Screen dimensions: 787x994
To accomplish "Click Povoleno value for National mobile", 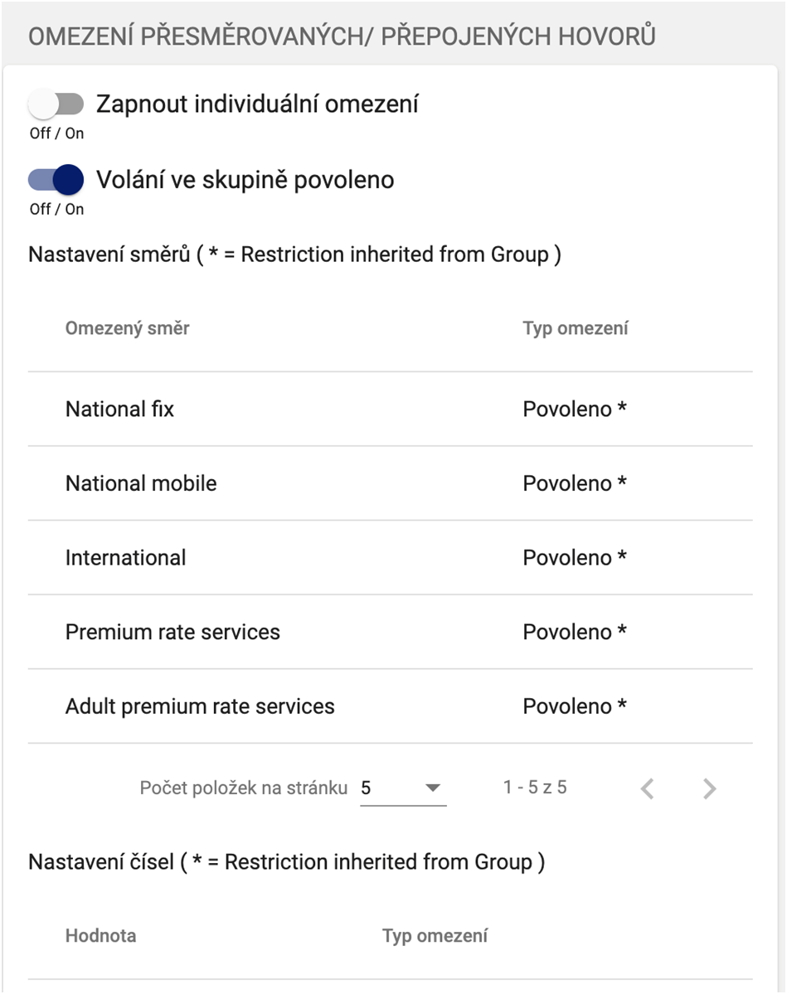I will 574,483.
